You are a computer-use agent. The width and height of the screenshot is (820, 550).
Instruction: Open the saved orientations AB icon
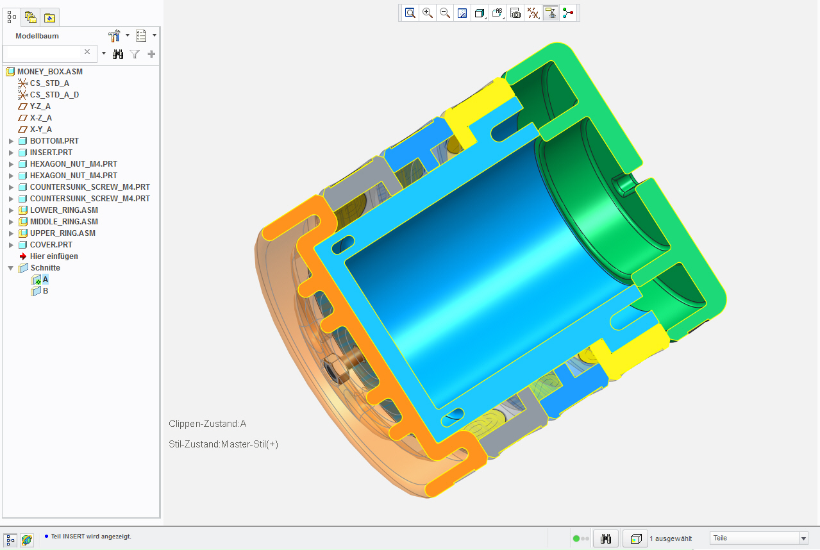point(498,13)
